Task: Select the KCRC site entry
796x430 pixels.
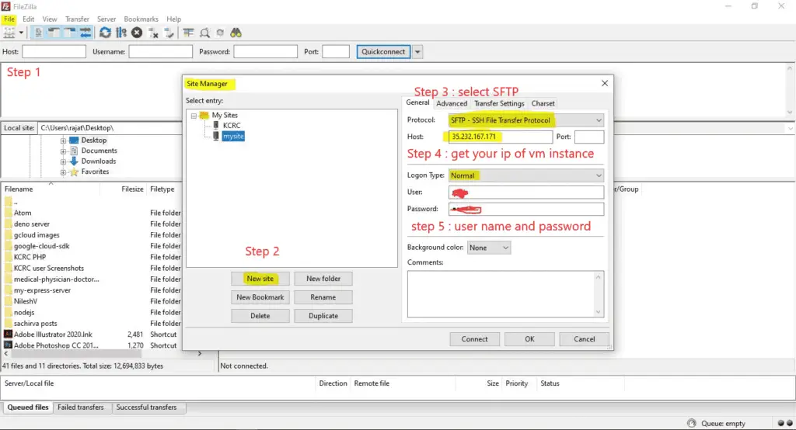Action: coord(232,125)
